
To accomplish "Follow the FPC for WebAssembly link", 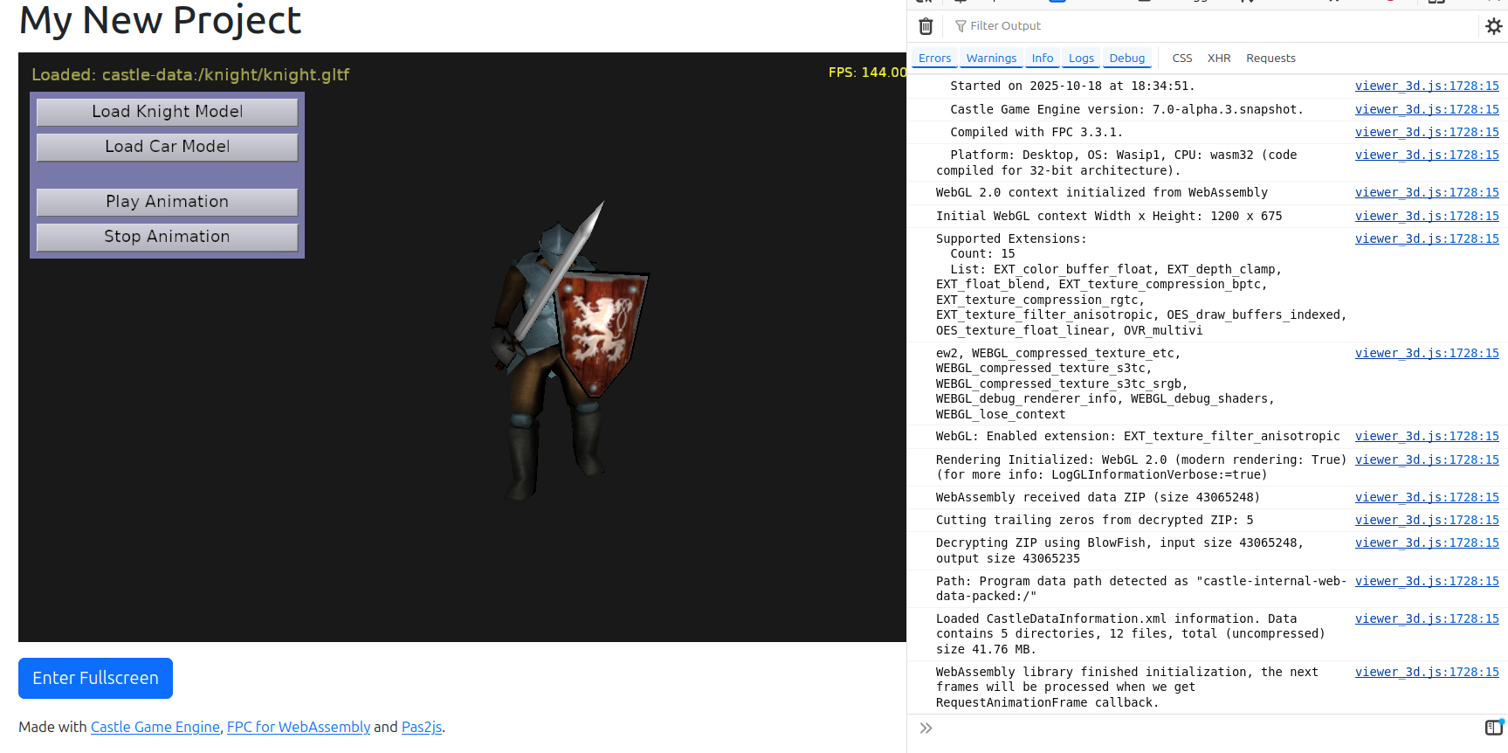I will click(299, 727).
